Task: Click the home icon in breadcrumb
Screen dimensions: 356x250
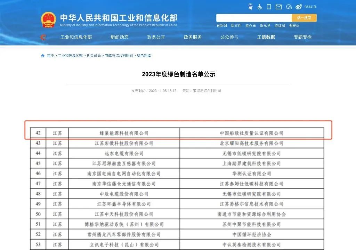Action: pyautogui.click(x=43, y=56)
